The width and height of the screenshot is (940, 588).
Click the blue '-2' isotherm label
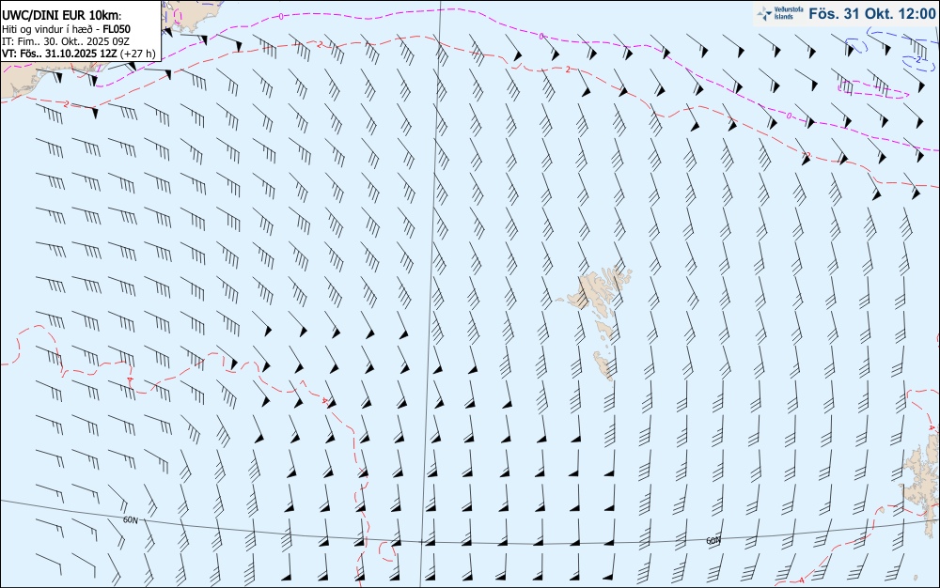coord(917,59)
